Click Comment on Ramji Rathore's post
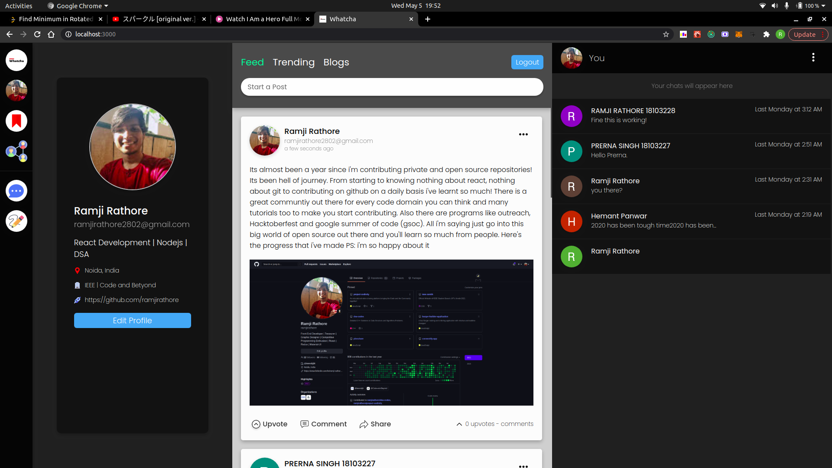The width and height of the screenshot is (832, 468). 323,424
